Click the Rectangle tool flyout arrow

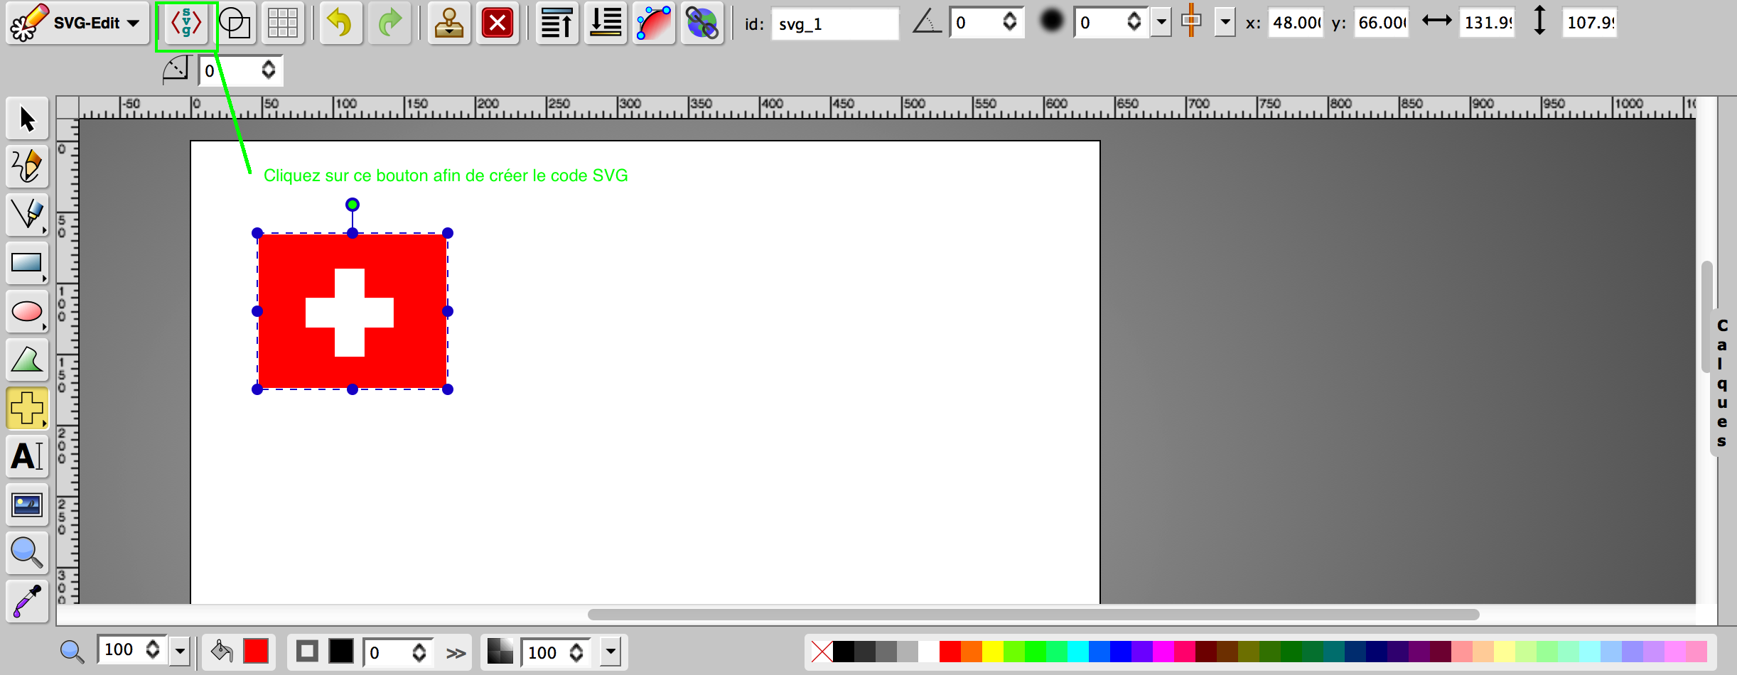44,279
